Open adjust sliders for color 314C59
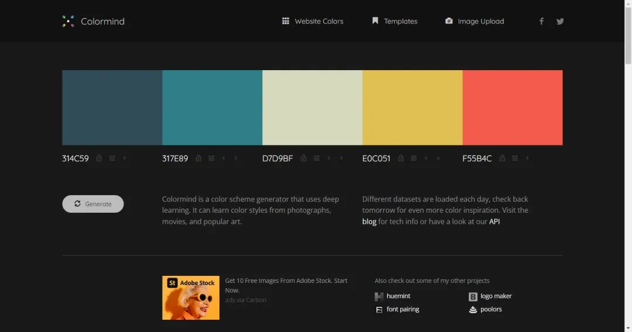The image size is (632, 332). (112, 158)
